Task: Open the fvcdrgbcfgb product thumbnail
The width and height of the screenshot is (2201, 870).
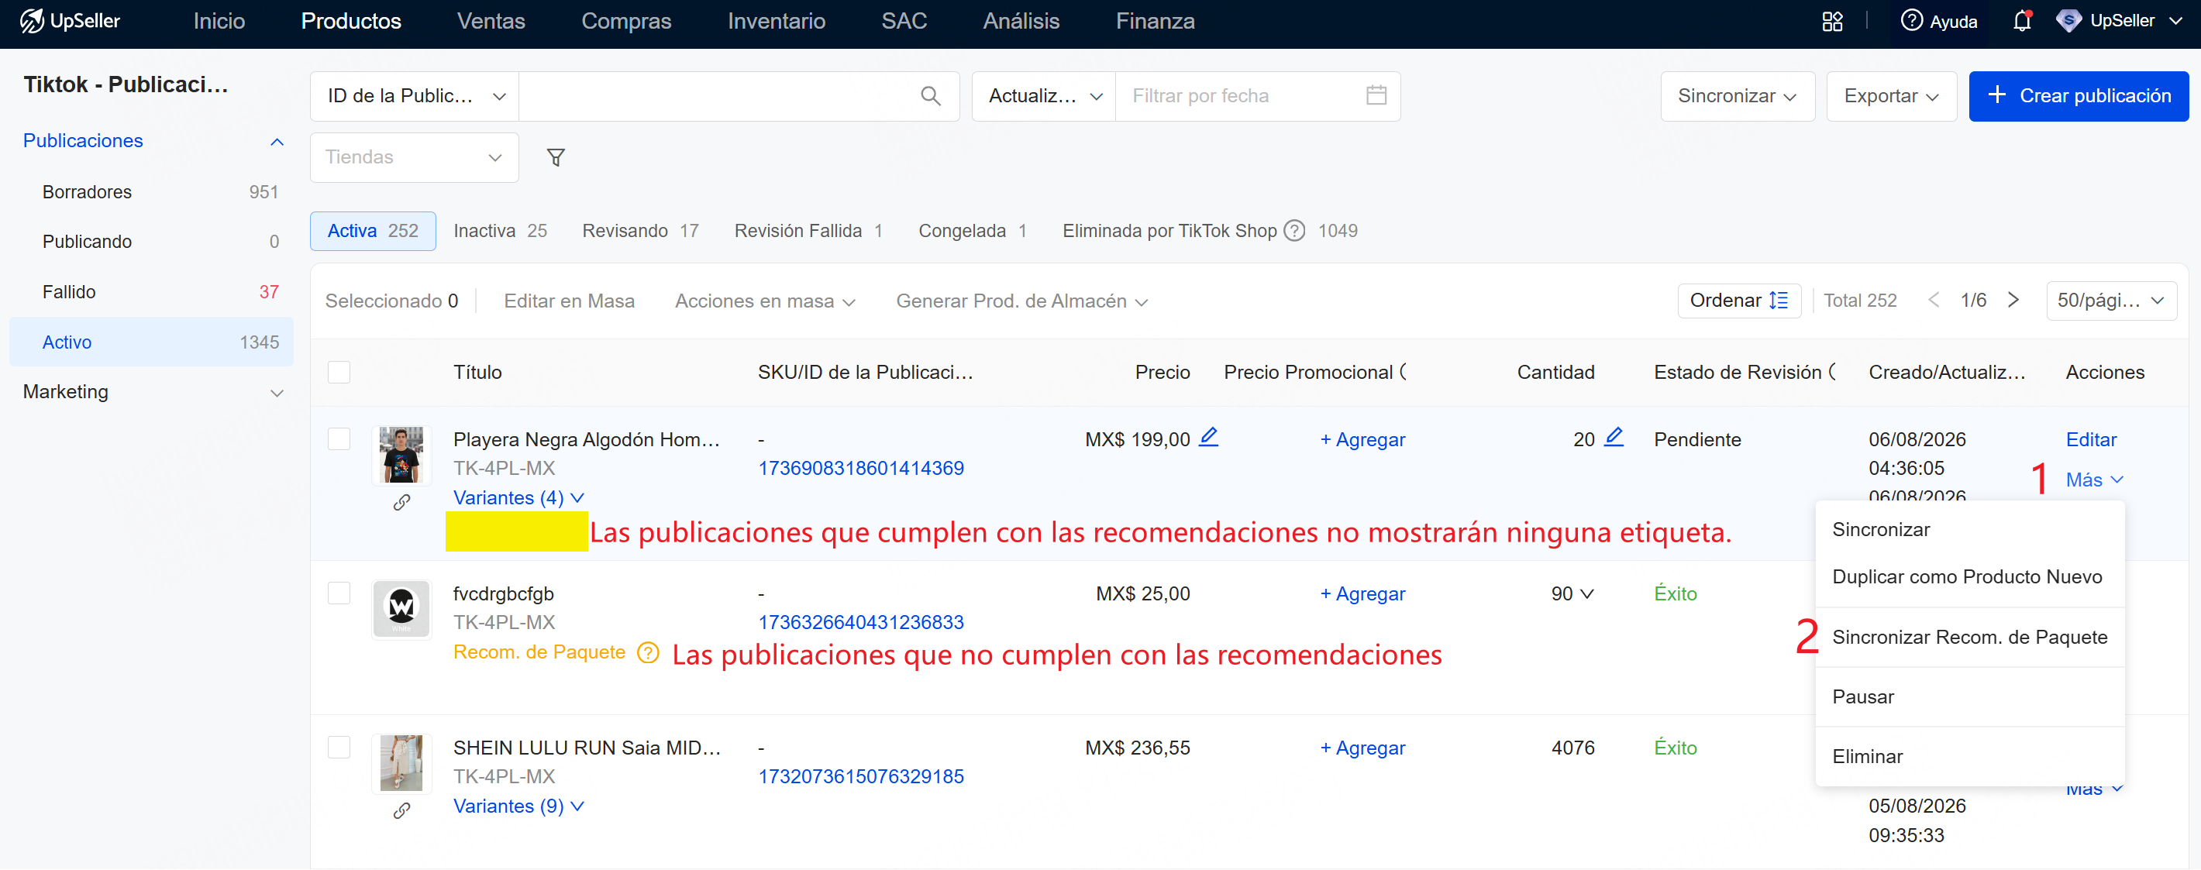Action: pos(401,609)
